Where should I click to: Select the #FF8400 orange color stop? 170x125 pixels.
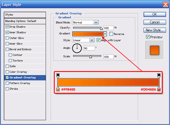coord(58,89)
